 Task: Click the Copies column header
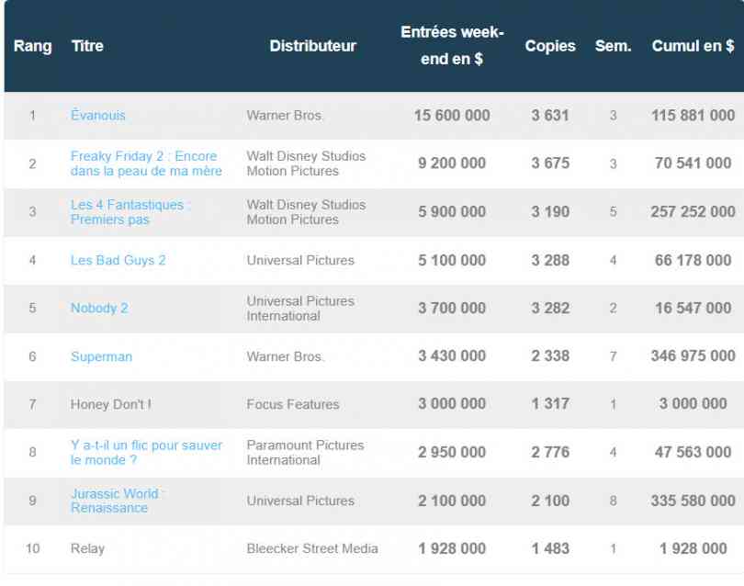[550, 46]
